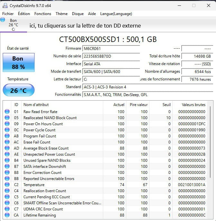The height and width of the screenshot is (221, 216).
Task: Click the CrystalDiskInfo app icon in title bar
Action: coord(5,6)
